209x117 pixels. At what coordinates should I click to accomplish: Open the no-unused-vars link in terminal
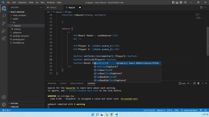point(129,99)
